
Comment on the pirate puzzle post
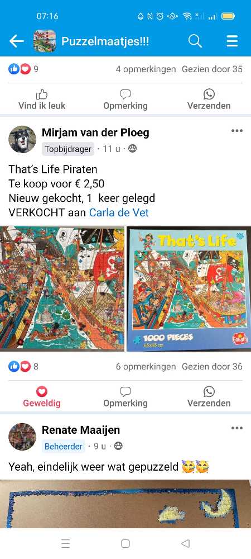click(125, 397)
